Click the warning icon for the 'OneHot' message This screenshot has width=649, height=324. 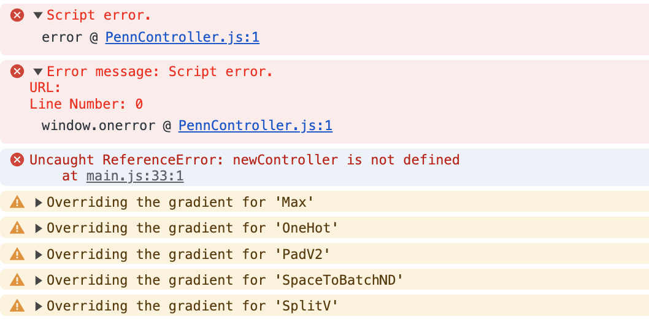point(17,228)
